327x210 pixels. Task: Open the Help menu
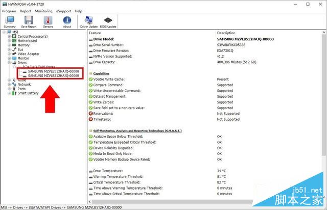(78, 11)
